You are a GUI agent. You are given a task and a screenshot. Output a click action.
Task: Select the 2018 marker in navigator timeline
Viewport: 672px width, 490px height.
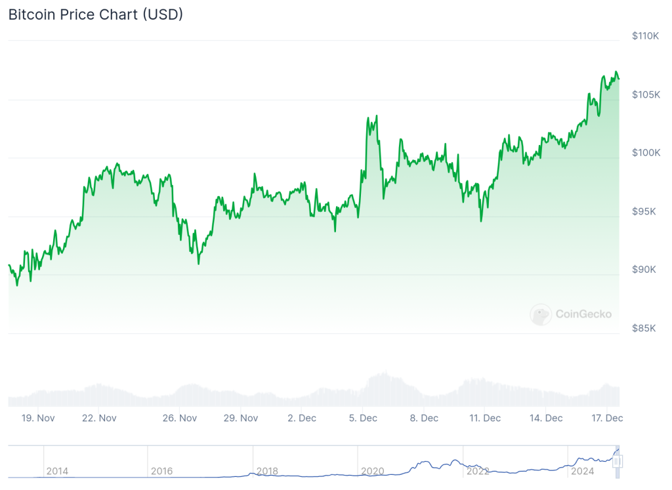point(267,471)
